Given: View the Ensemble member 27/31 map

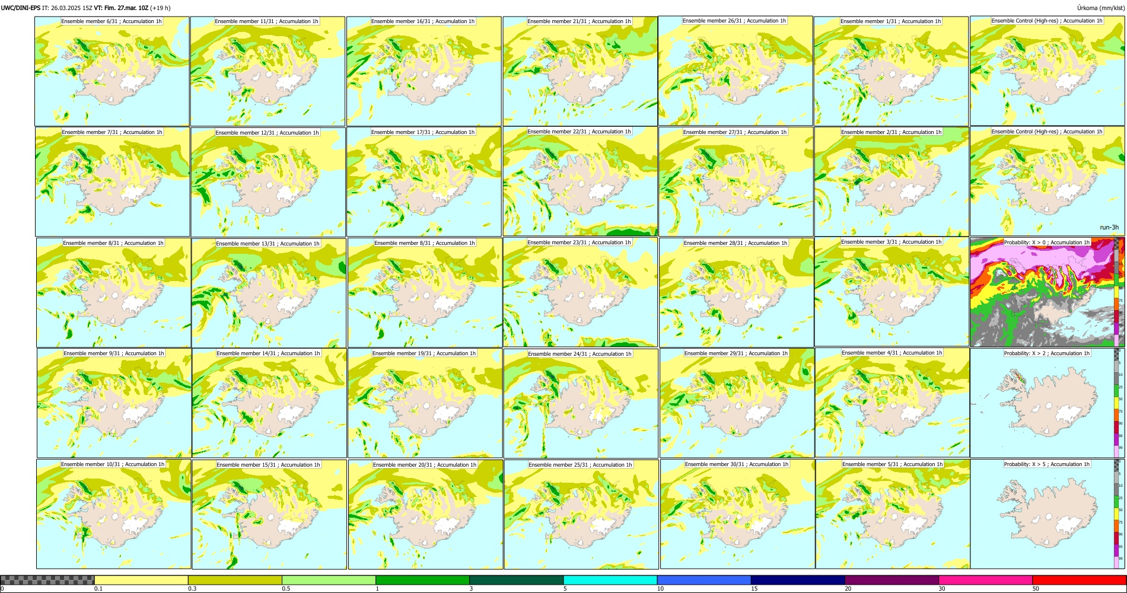Looking at the screenshot, I should click(736, 182).
